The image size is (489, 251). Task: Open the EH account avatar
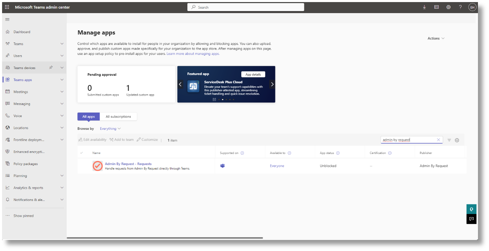point(472,7)
